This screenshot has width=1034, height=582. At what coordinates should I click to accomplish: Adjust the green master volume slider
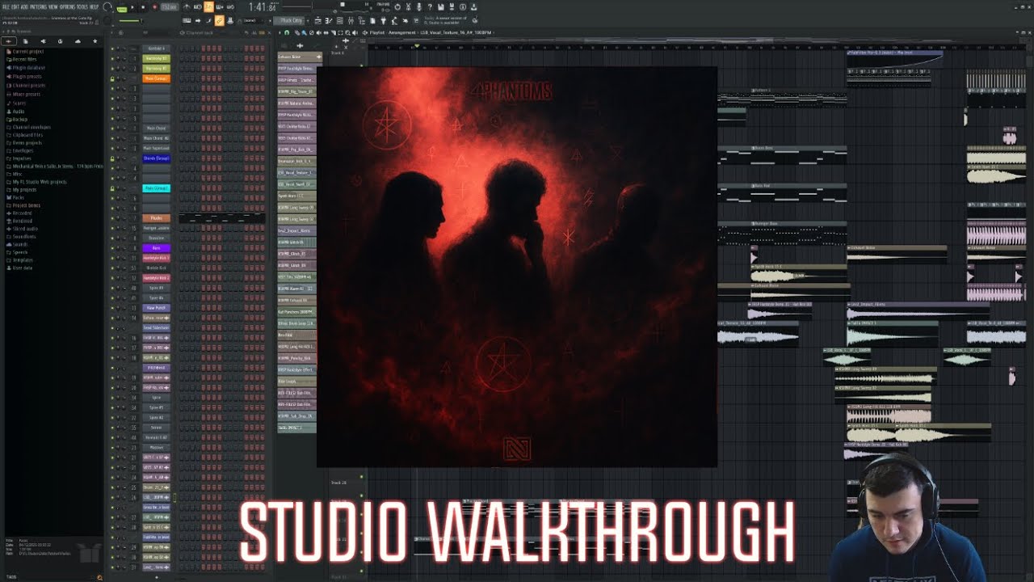tap(129, 20)
